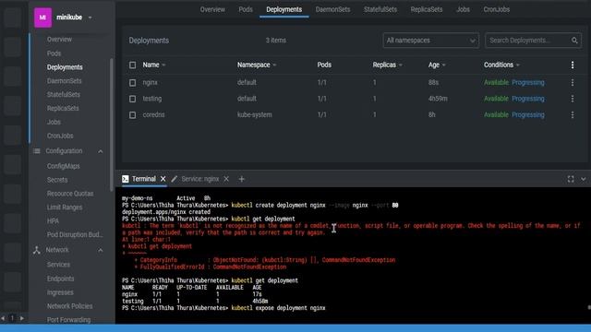This screenshot has height=332, width=591.
Task: Check the nginx deployment checkbox
Action: tap(132, 82)
